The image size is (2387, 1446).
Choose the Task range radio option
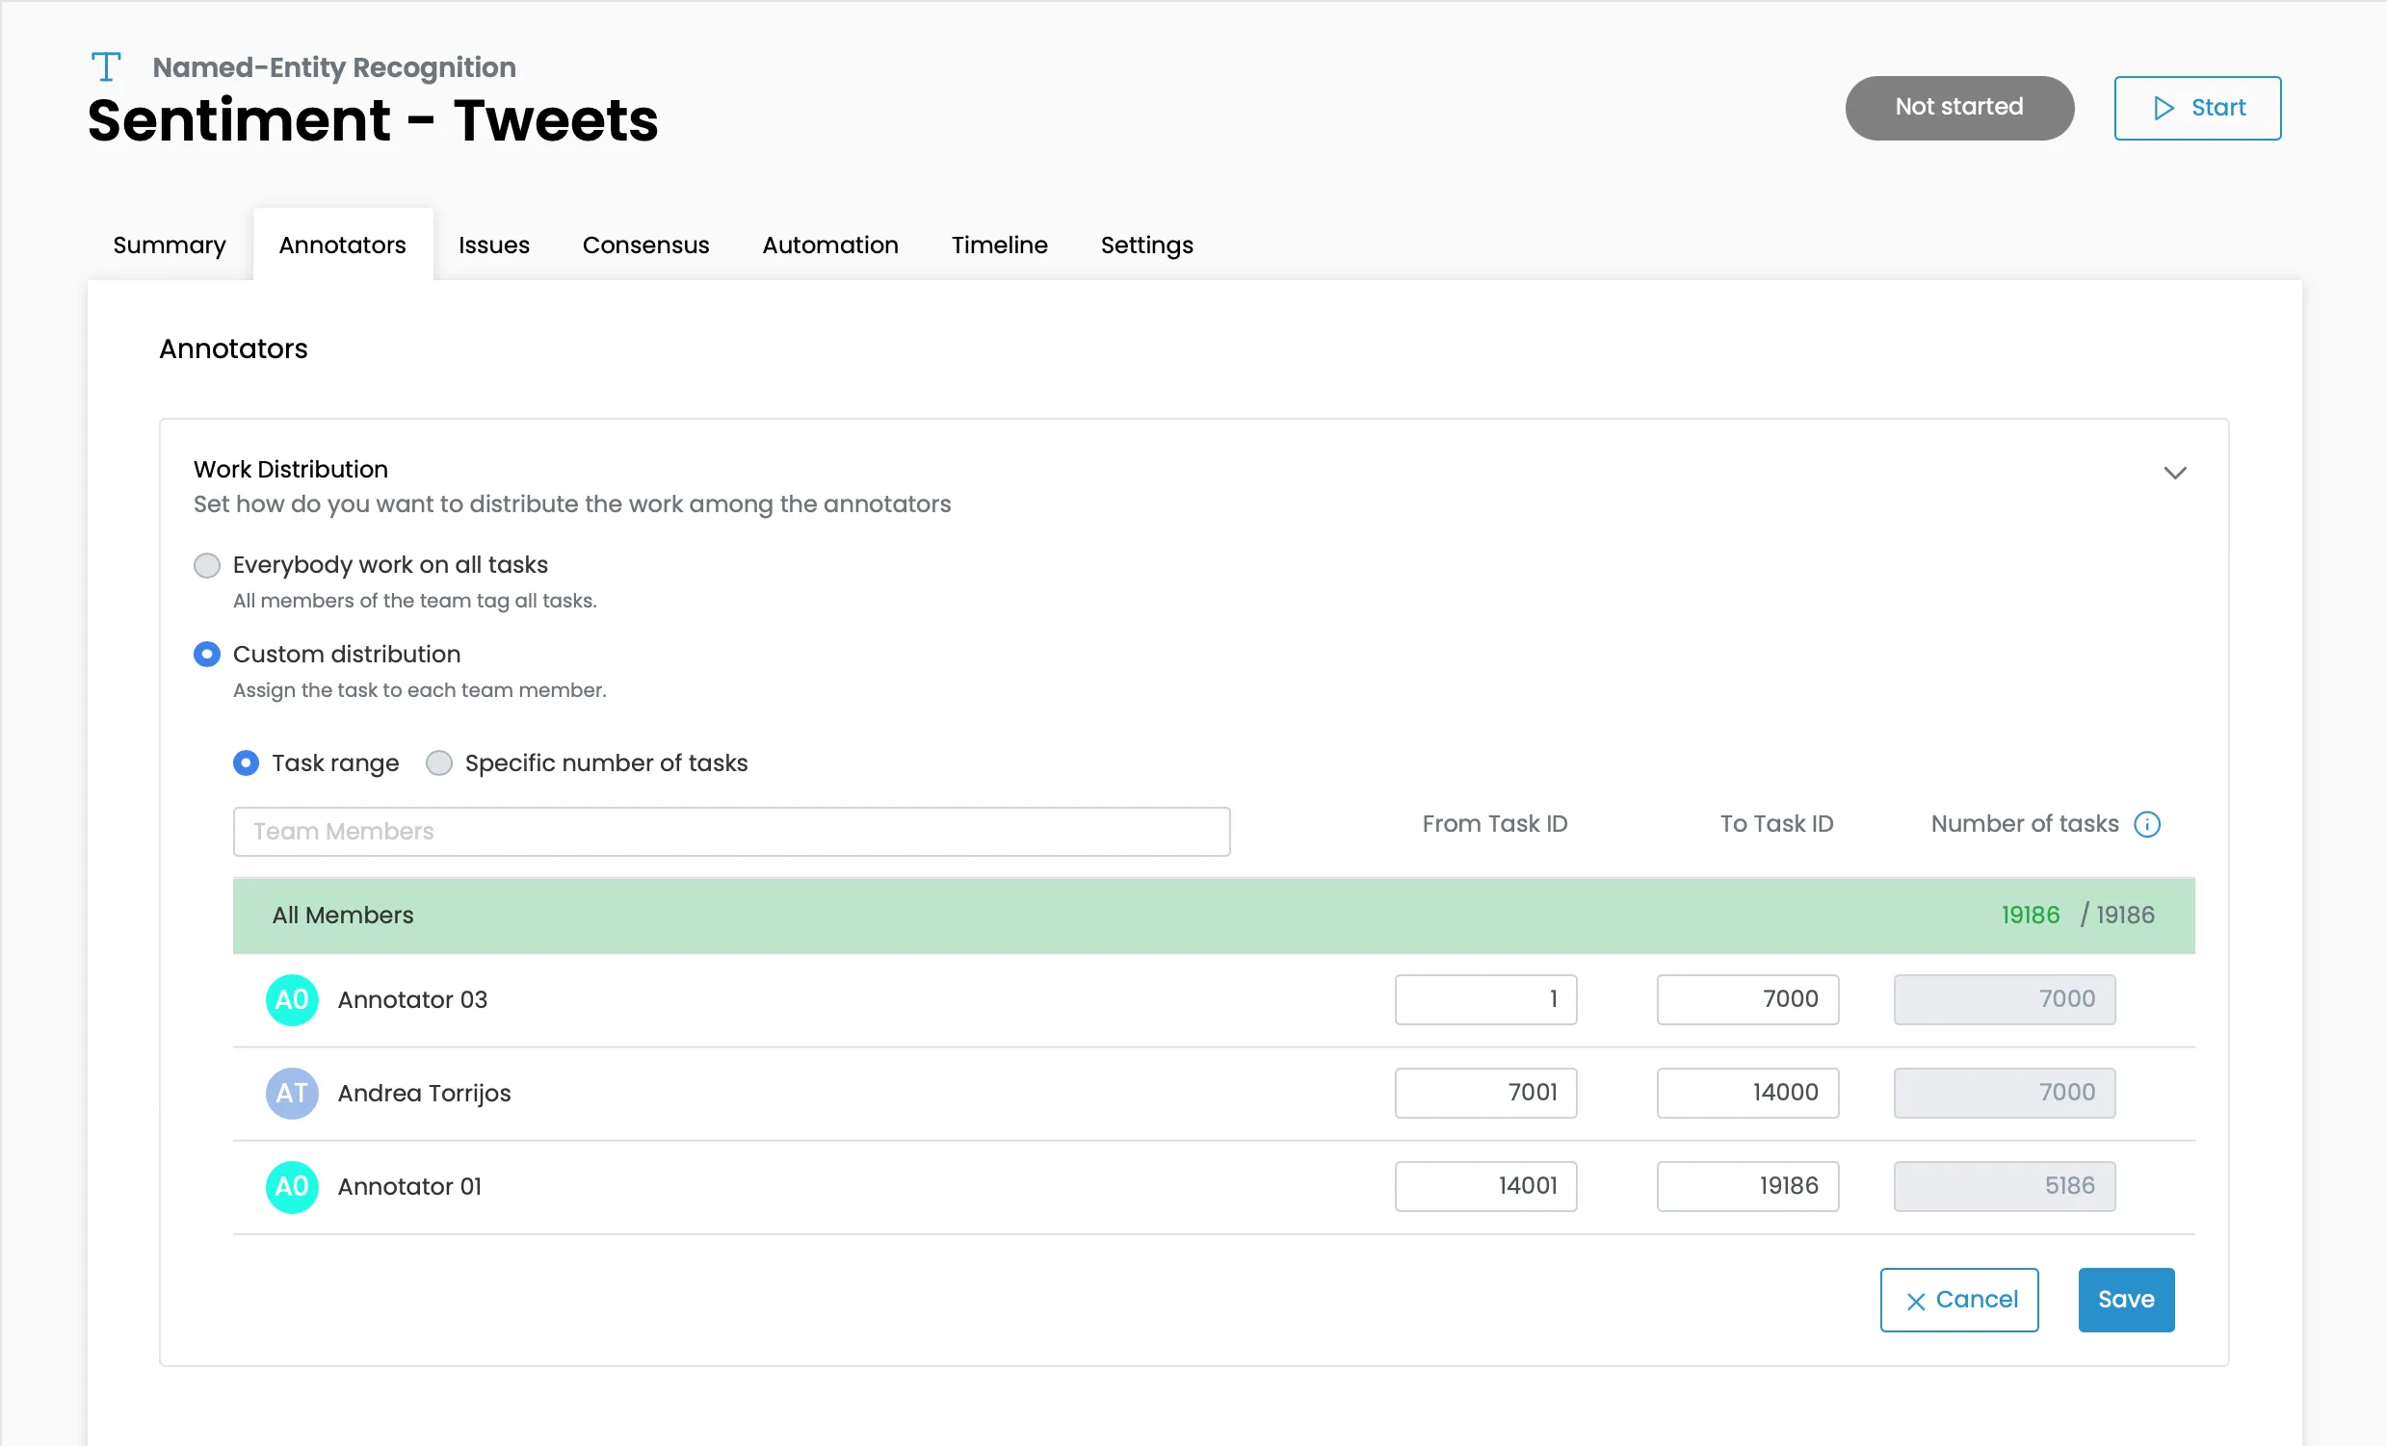point(246,762)
